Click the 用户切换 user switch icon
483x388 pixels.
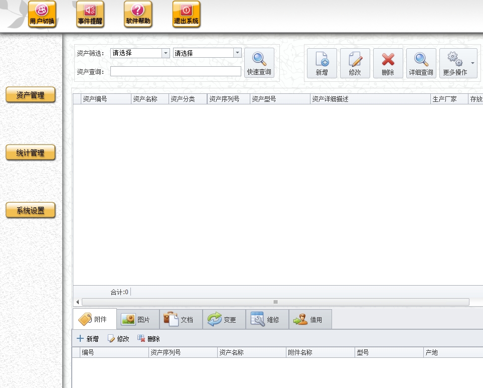[42, 14]
